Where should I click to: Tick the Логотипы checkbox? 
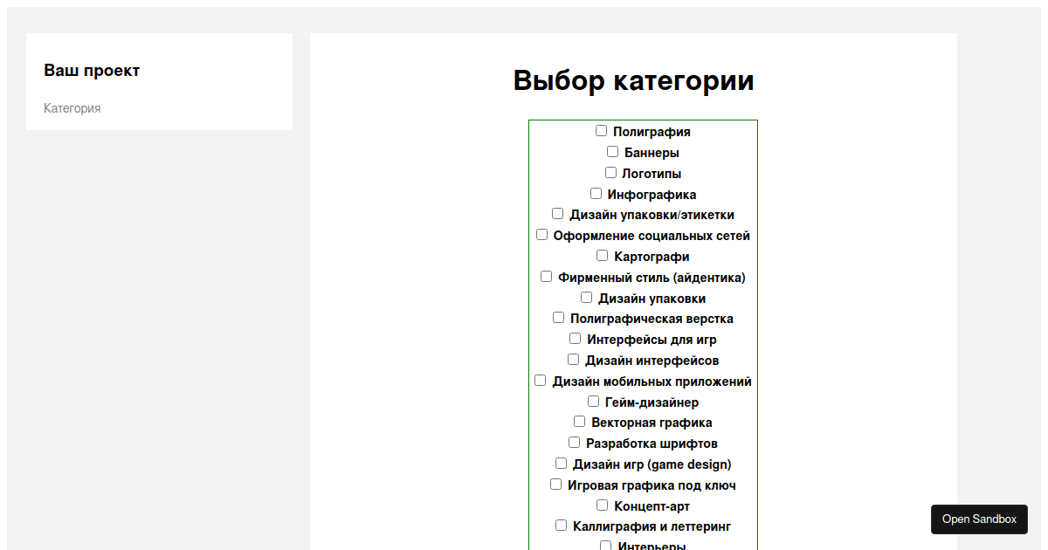click(x=610, y=173)
